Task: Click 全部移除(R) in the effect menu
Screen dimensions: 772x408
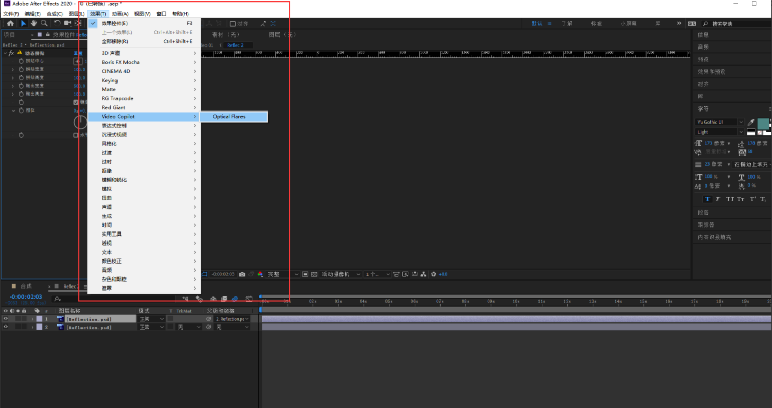Action: (143, 41)
